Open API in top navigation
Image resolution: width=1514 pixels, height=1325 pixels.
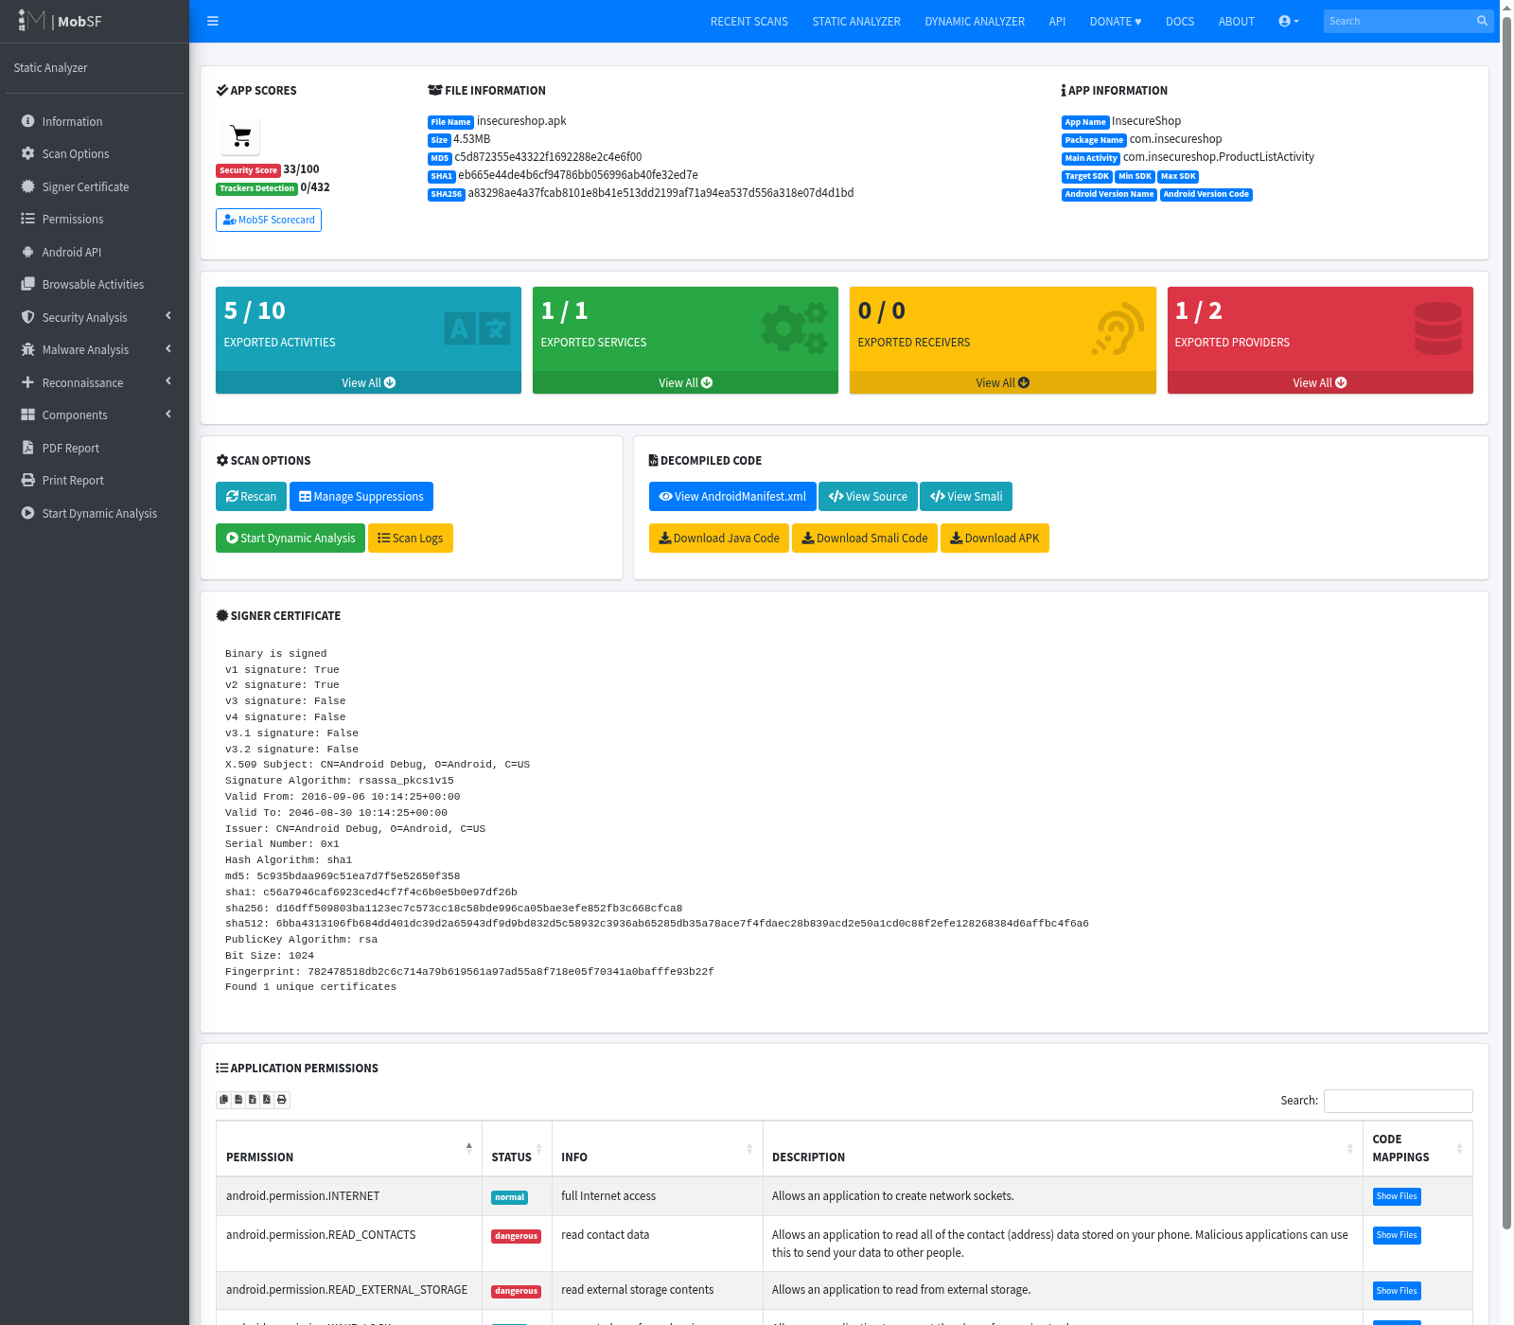pos(1057,21)
